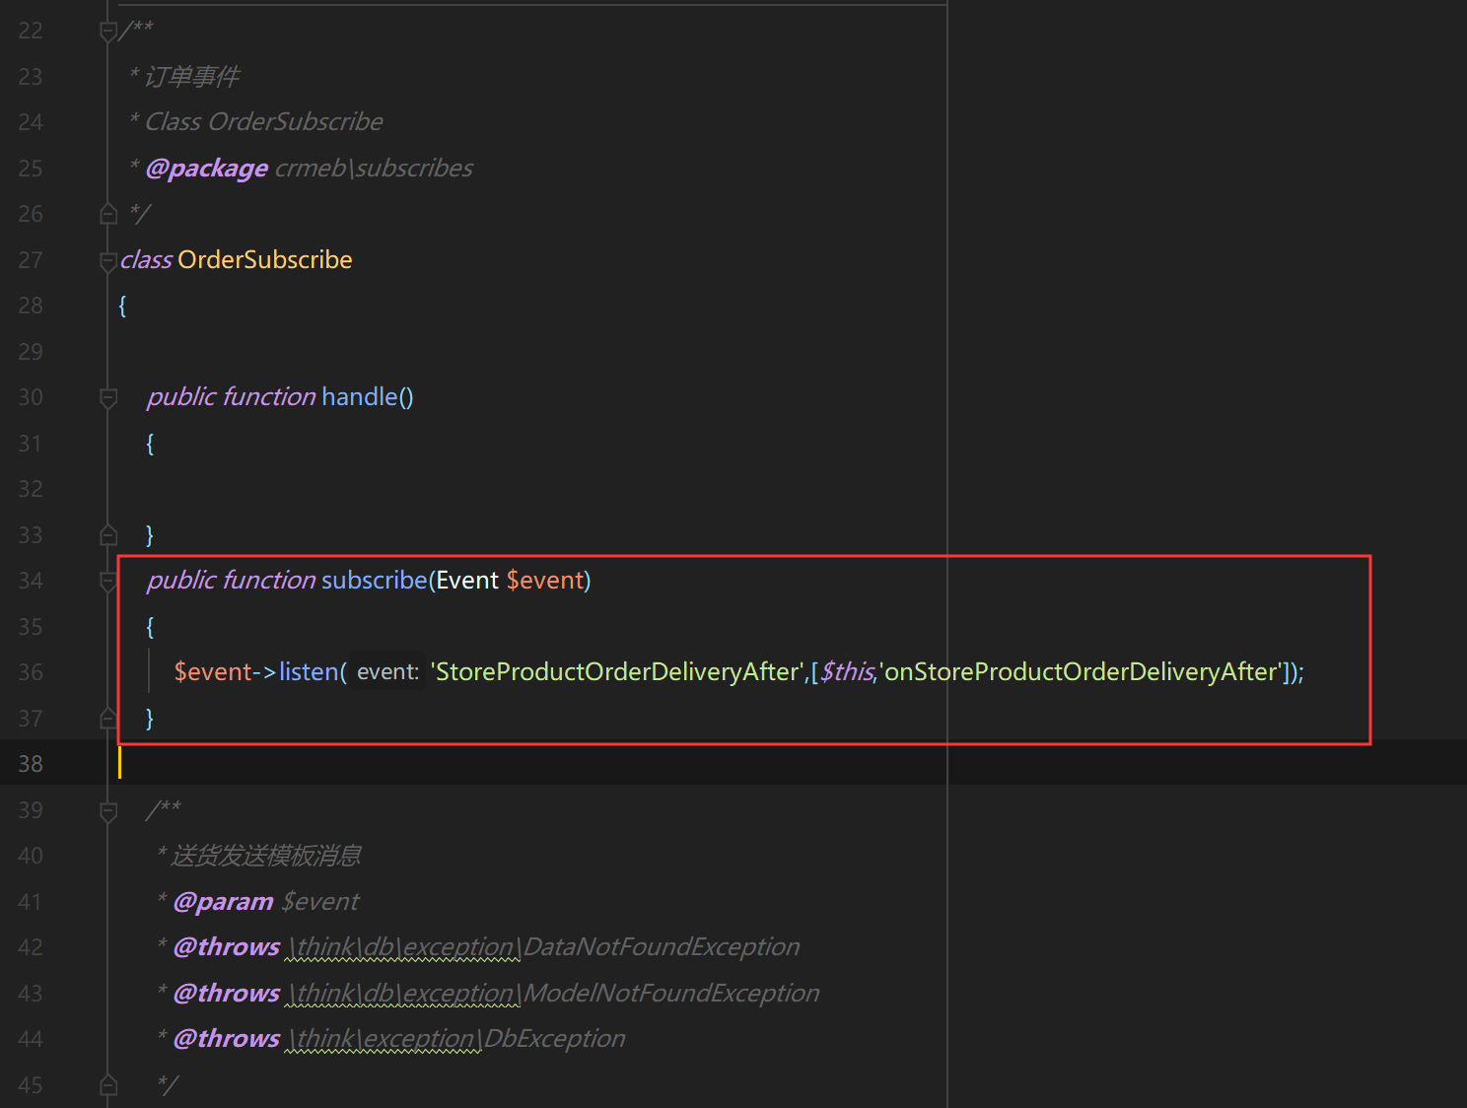Collapse the doc comment fold at line 39
The image size is (1467, 1108).
[x=108, y=810]
